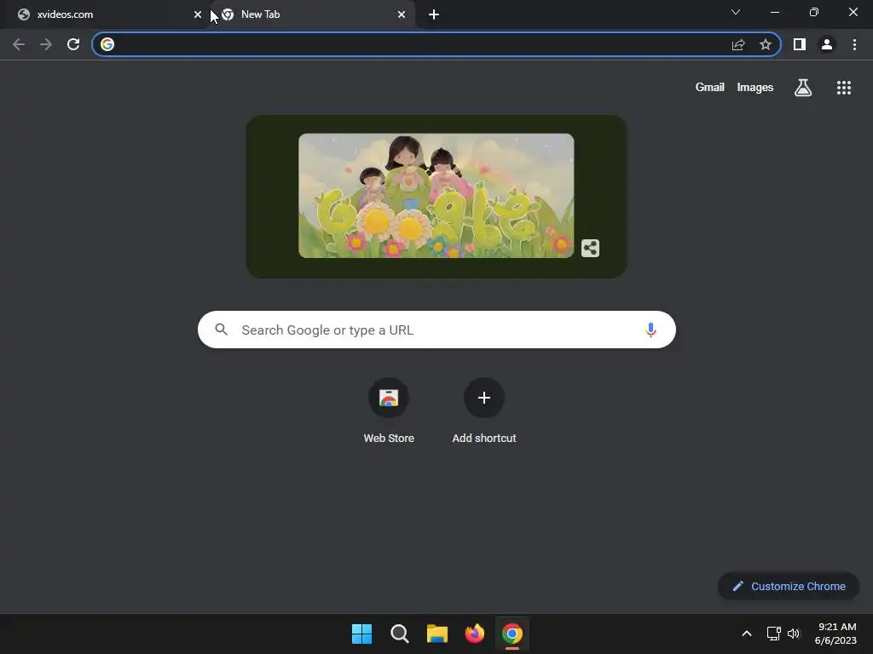Open the Web Store shortcut
873x654 pixels.
point(389,411)
